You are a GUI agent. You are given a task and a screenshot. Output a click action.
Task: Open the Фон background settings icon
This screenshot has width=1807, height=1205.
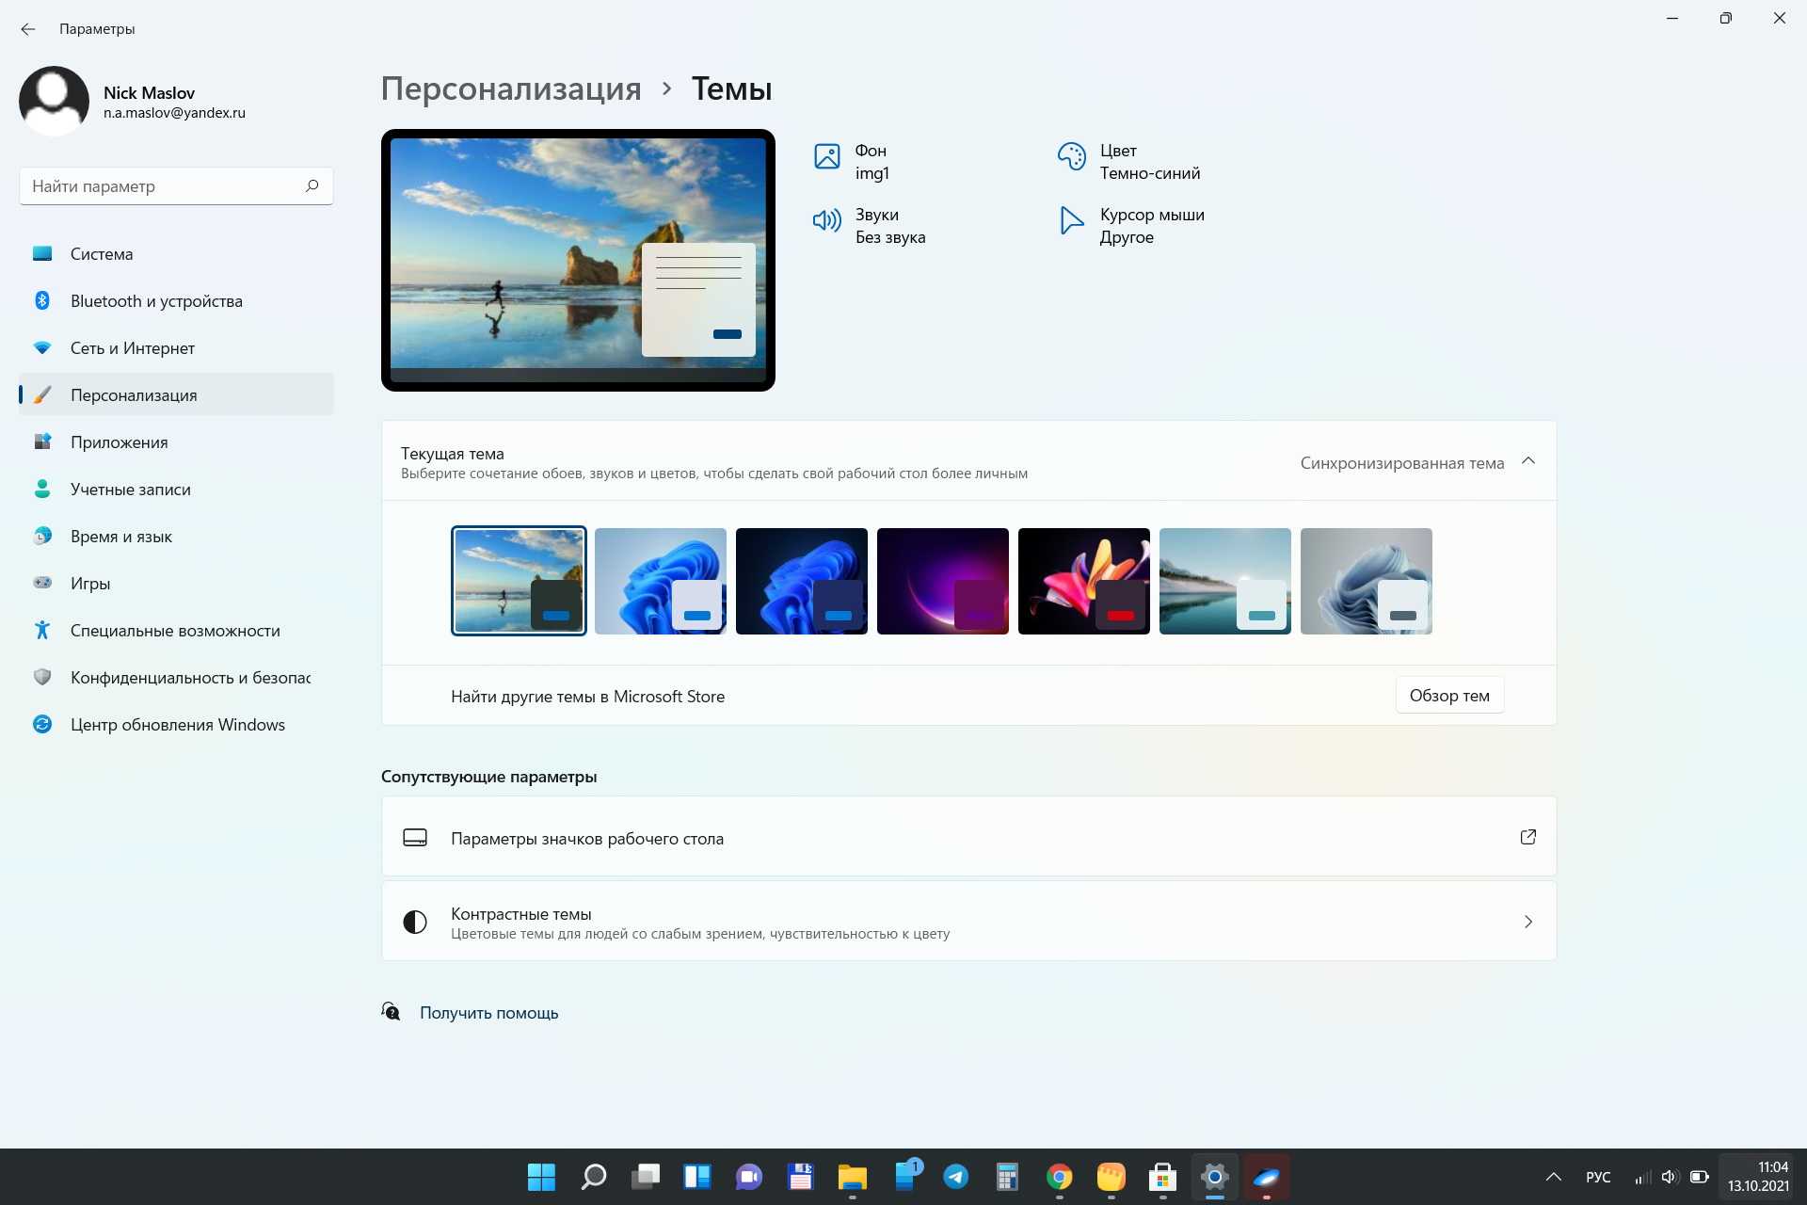point(826,156)
